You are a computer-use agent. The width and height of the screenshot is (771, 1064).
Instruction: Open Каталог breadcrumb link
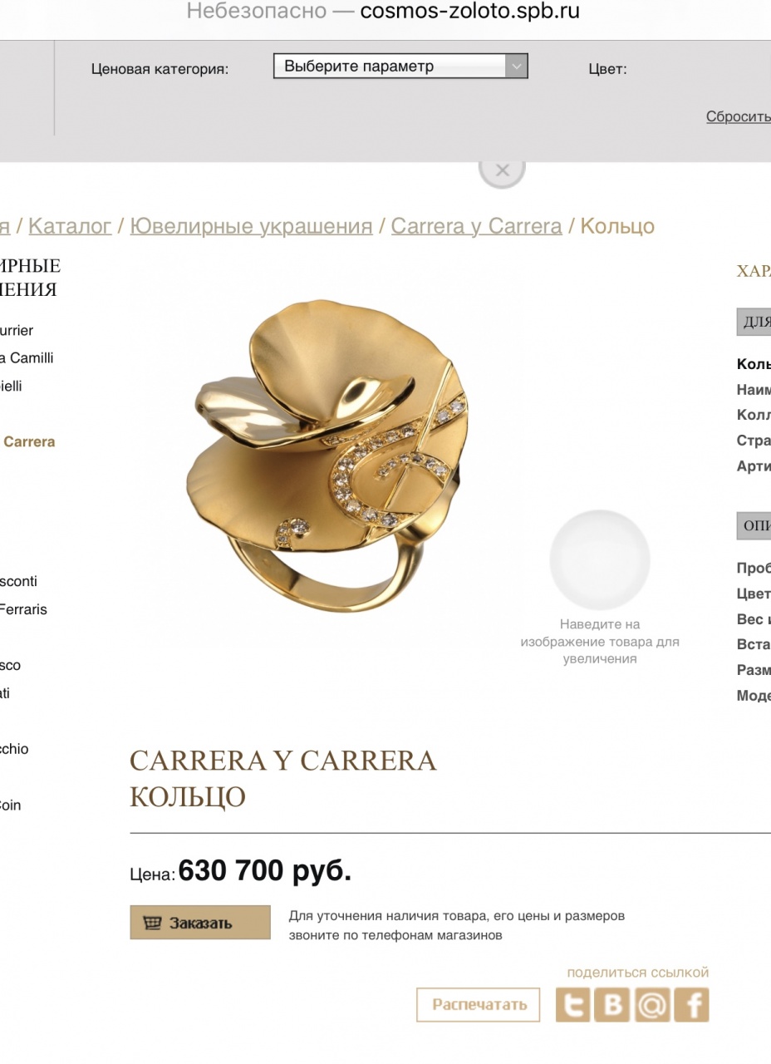tap(70, 226)
